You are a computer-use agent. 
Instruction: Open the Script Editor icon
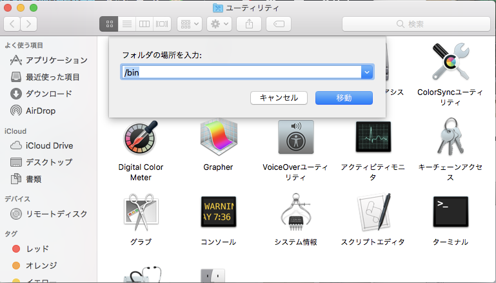[373, 211]
